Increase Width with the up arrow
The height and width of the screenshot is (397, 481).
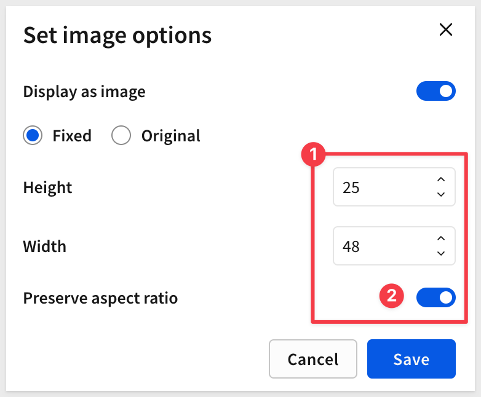pos(440,238)
